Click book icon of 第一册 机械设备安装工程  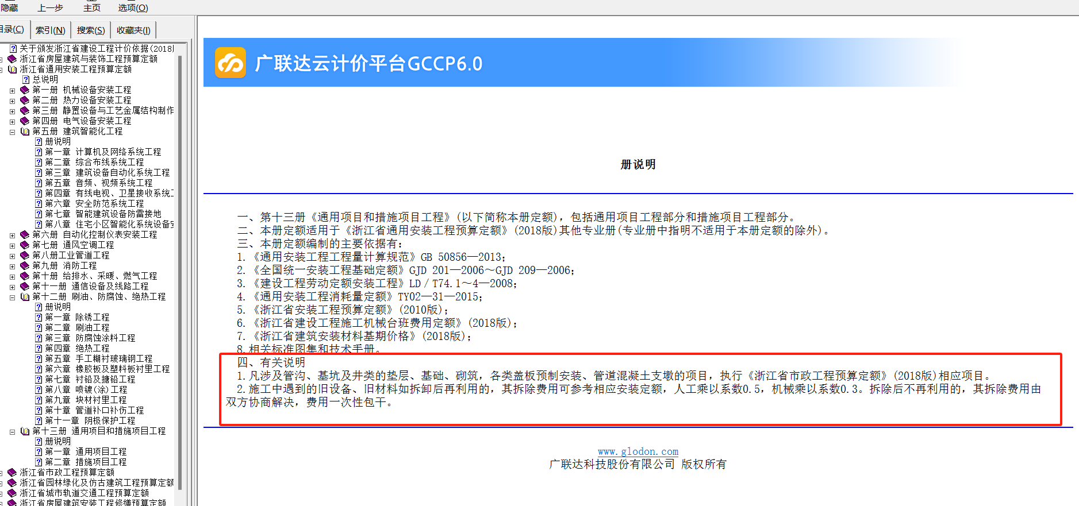[25, 90]
